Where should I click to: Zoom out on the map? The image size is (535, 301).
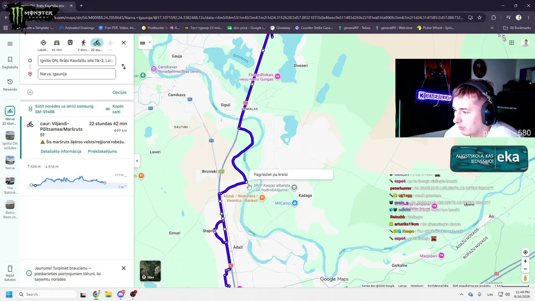tap(525, 269)
